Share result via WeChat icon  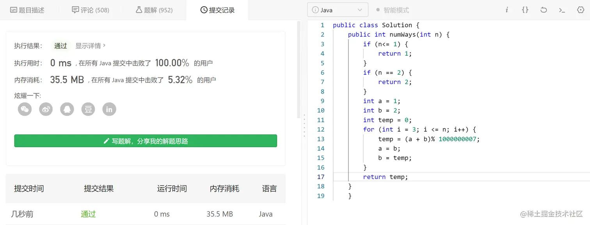point(25,109)
